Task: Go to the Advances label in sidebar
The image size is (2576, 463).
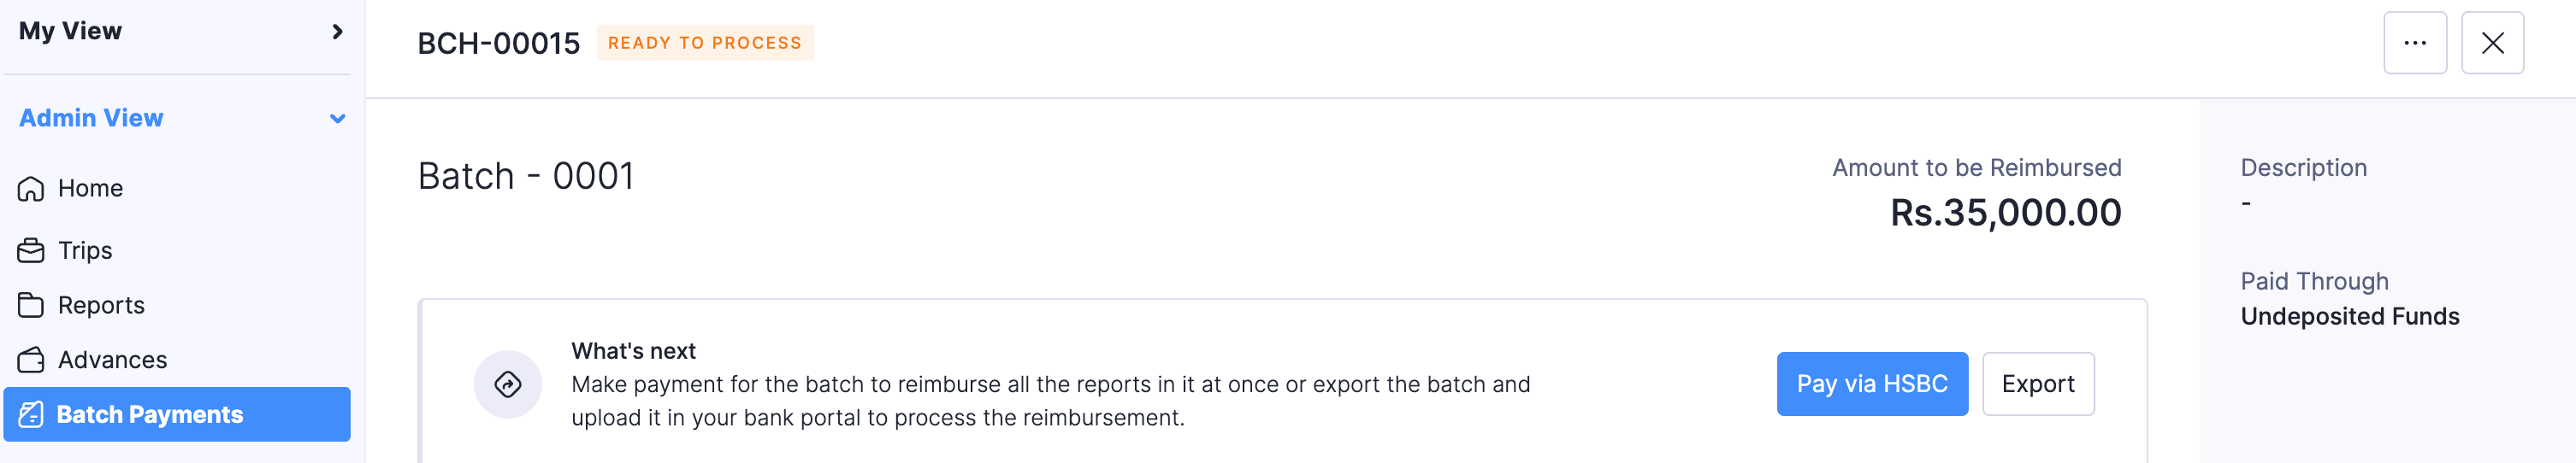Action: pos(112,360)
